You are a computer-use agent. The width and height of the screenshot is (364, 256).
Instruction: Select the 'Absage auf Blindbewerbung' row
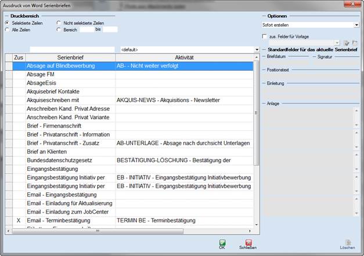69,66
